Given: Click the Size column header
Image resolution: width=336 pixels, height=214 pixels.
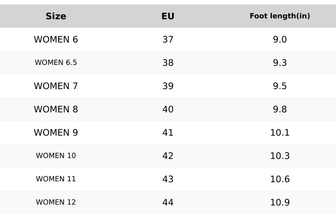Looking at the screenshot, I should coord(56,16).
